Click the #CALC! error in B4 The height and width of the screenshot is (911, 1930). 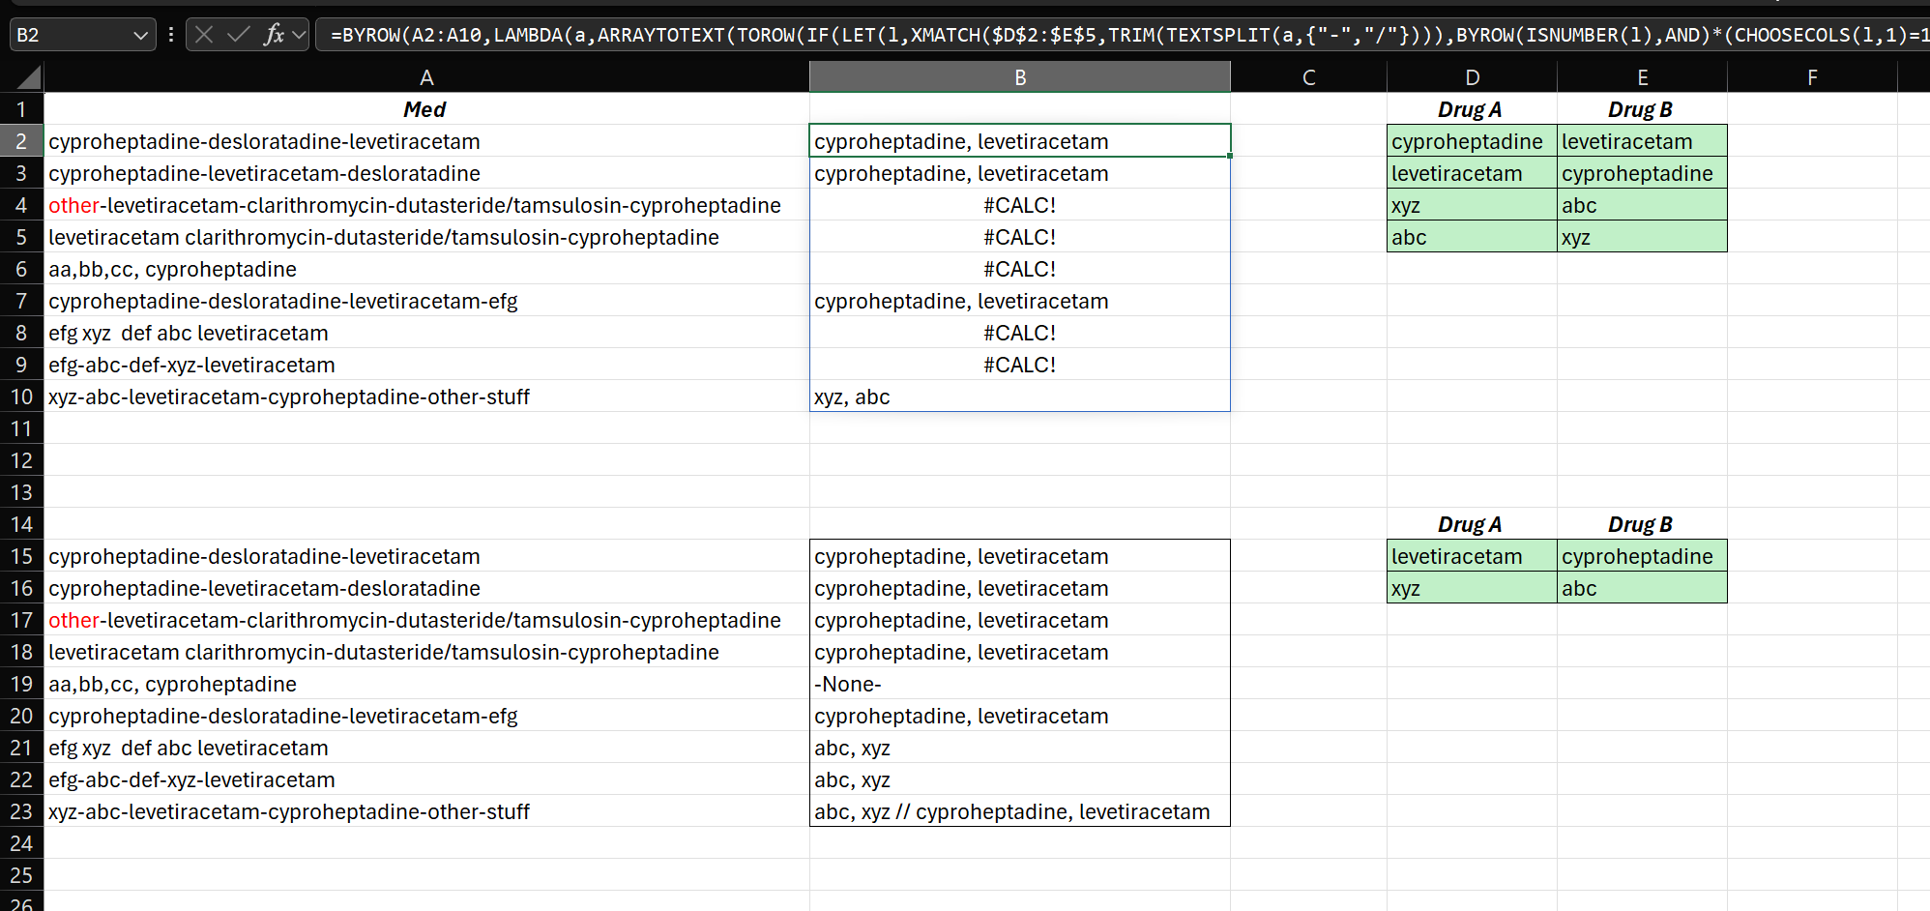click(x=1020, y=205)
